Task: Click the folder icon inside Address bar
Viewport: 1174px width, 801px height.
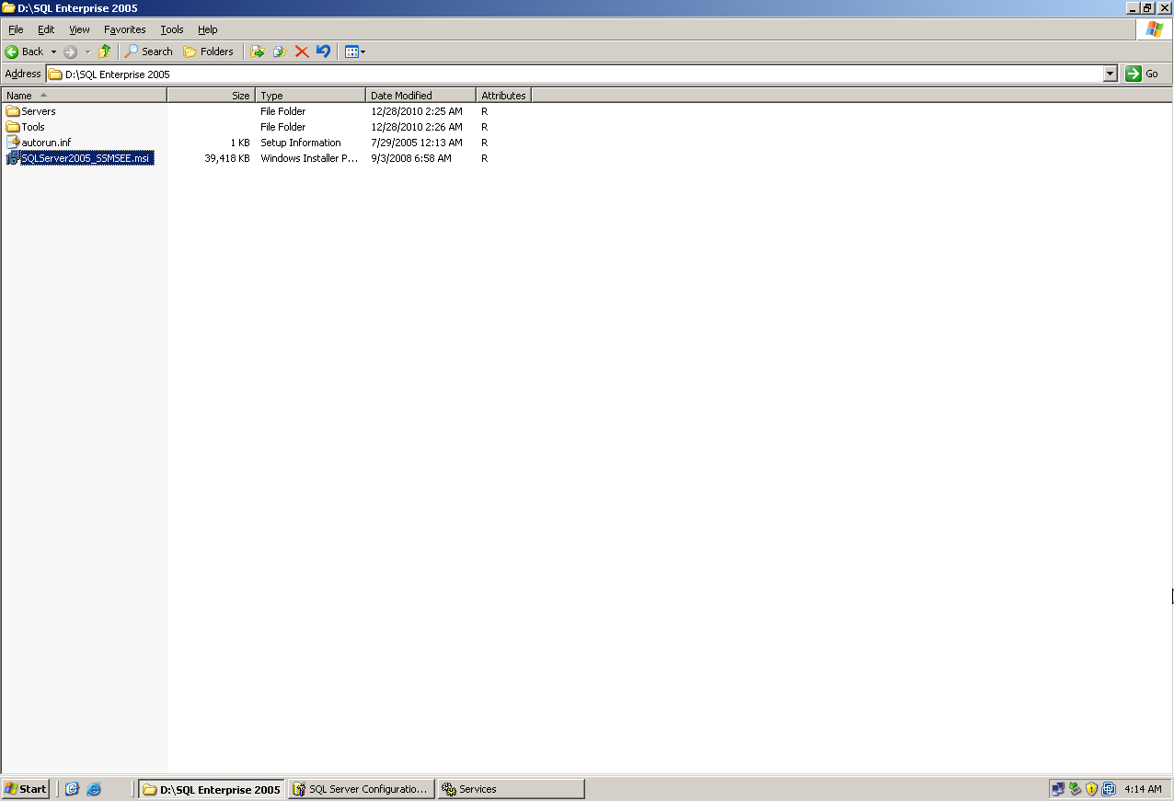Action: [55, 74]
